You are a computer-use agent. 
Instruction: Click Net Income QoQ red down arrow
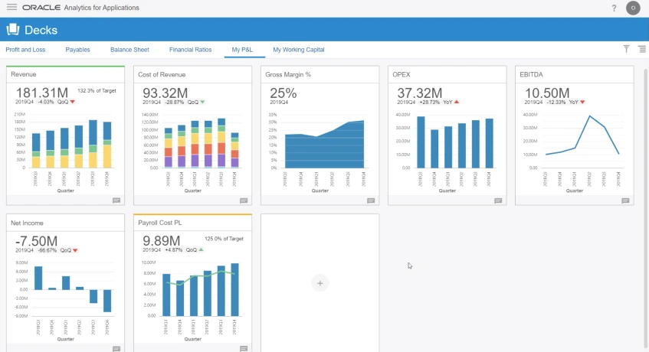click(75, 250)
